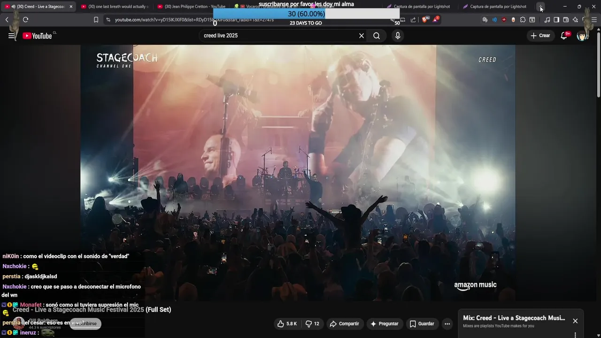This screenshot has width=601, height=338.
Task: Click the video player area
Action: point(298,173)
